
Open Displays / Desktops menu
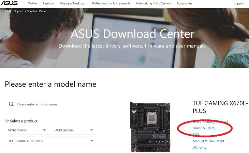click(x=73, y=3)
